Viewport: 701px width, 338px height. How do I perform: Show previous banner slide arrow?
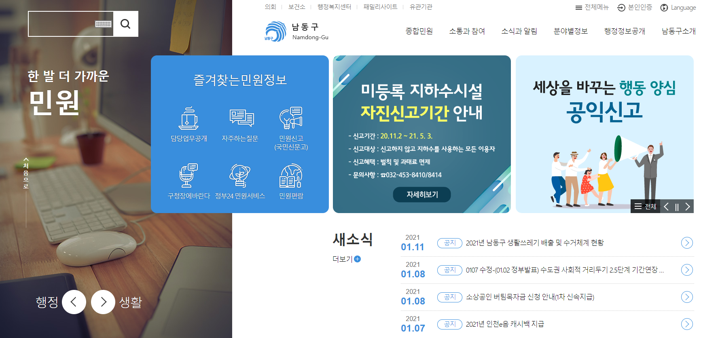coord(666,207)
